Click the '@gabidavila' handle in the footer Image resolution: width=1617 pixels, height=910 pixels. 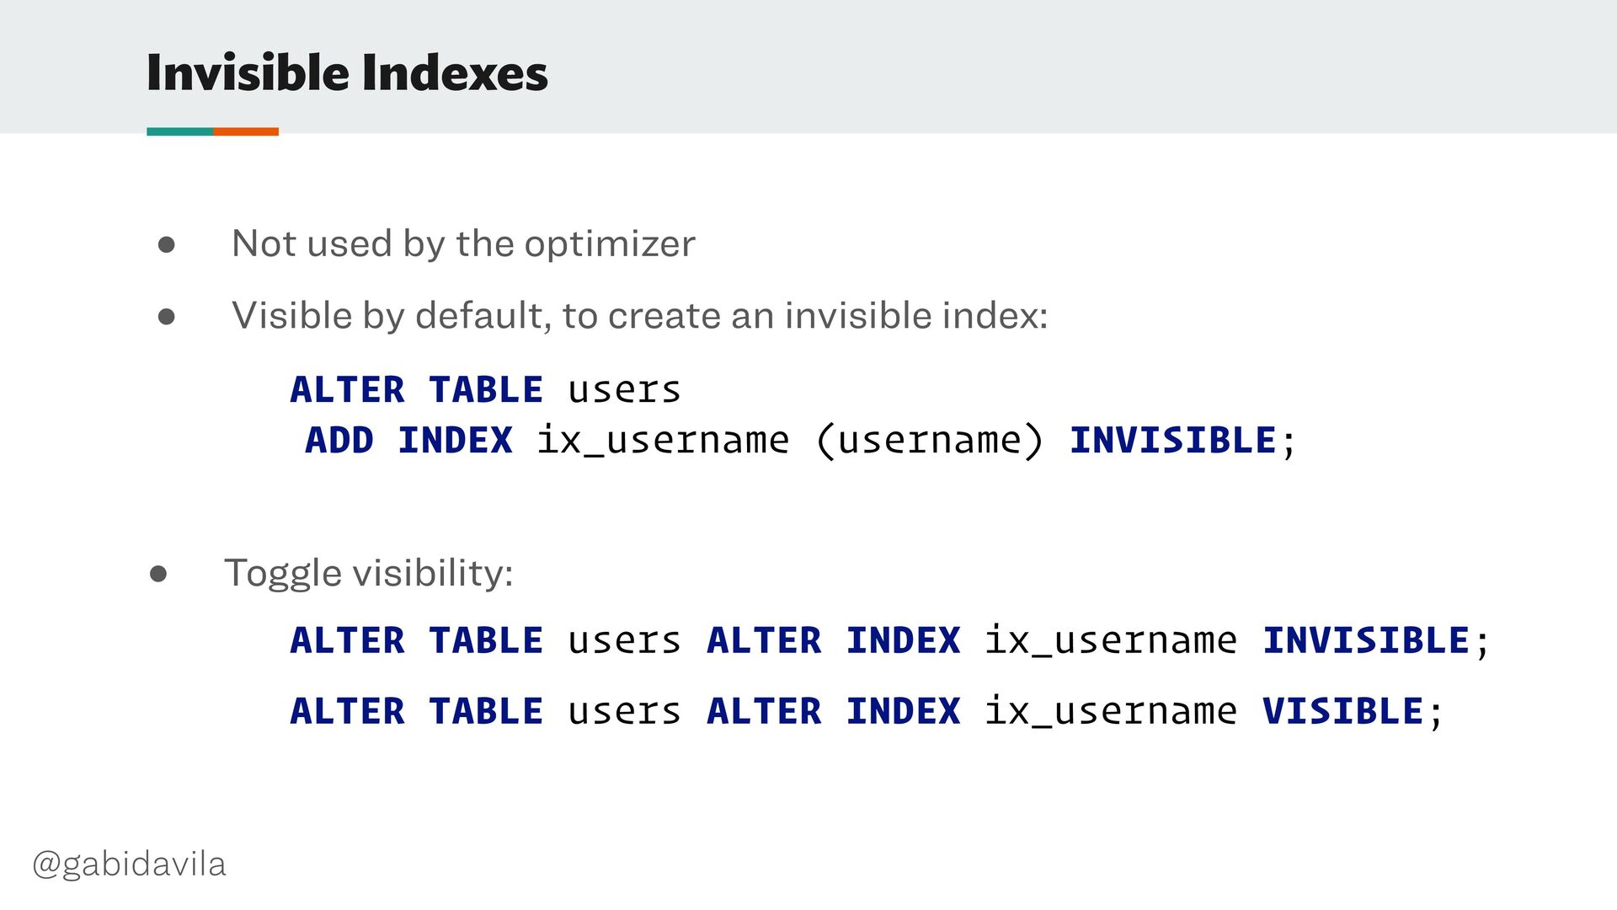point(129,864)
